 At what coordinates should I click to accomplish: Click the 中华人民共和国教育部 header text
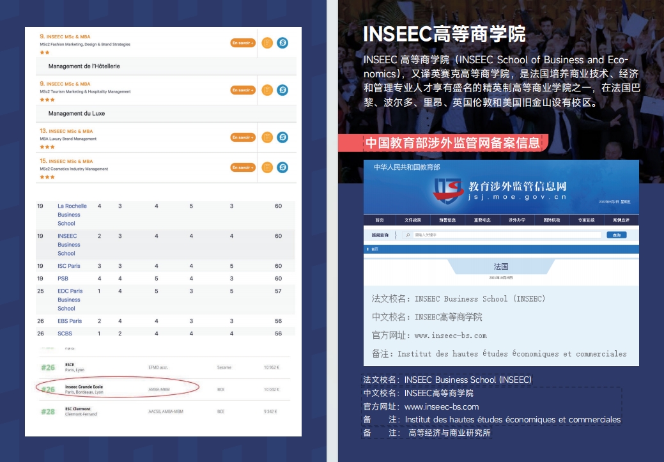click(406, 167)
